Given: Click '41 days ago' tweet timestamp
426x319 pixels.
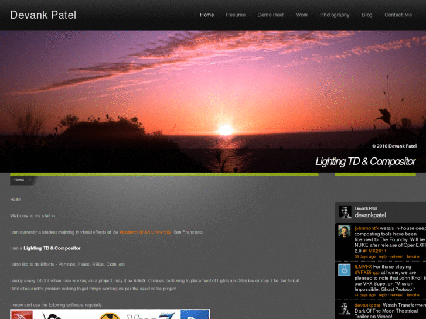Looking at the screenshot, I should (x=365, y=295).
